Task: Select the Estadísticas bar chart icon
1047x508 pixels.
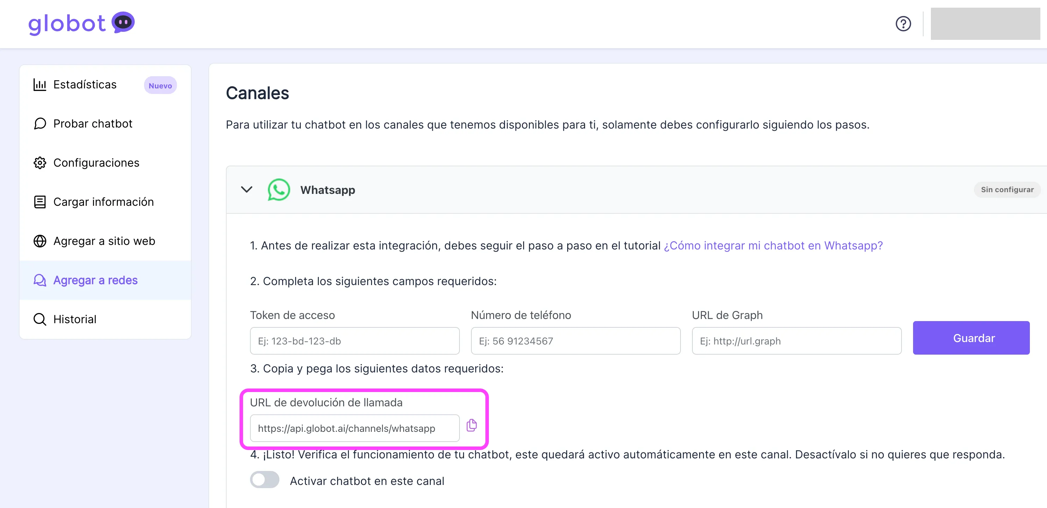Action: 40,85
